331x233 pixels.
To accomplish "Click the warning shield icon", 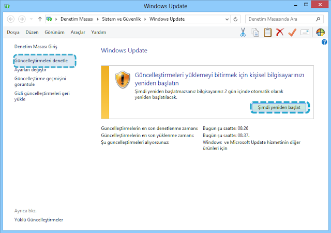I will tap(123, 80).
